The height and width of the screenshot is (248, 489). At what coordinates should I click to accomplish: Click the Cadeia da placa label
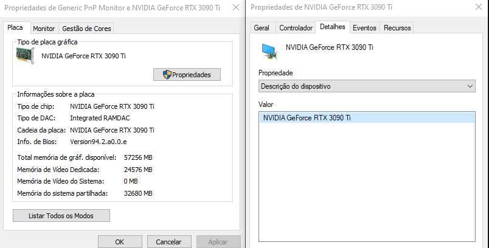click(41, 130)
